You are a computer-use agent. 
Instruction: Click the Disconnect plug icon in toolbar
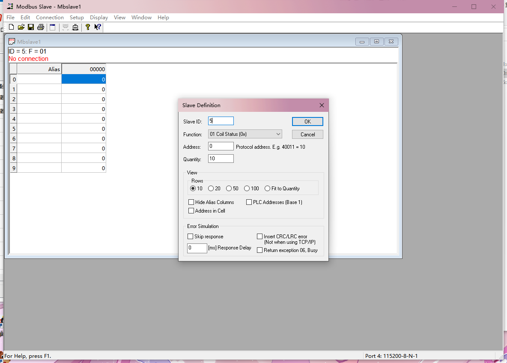click(75, 27)
